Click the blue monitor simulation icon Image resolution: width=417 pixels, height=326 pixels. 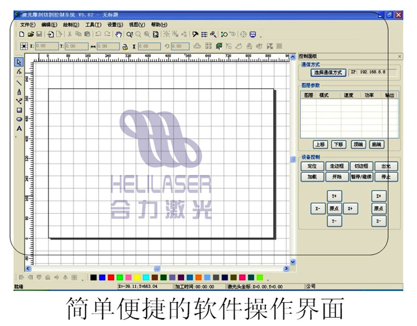253,34
